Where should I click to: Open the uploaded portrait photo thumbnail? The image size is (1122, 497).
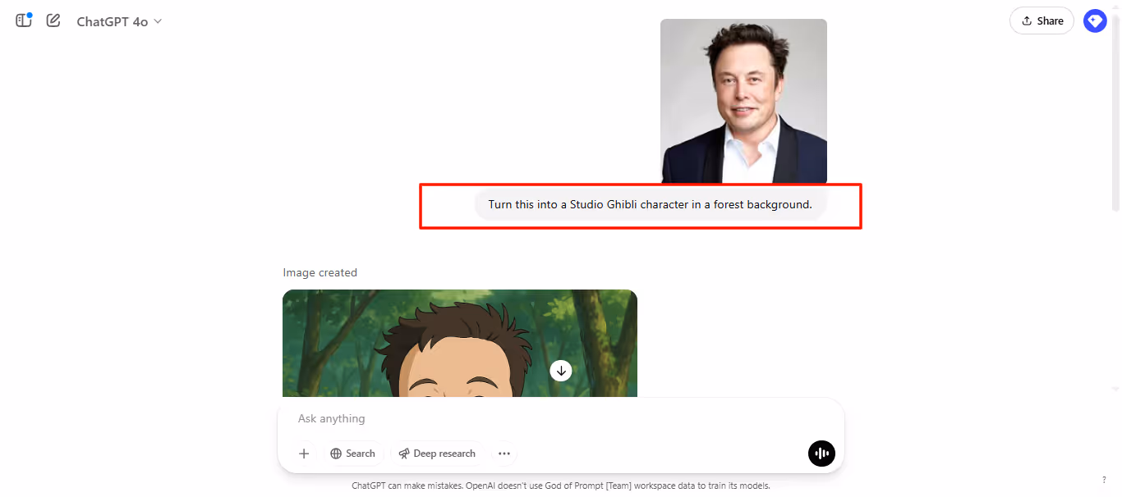(743, 101)
